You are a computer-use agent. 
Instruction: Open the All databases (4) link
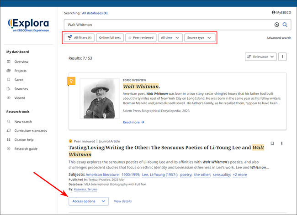pos(95,13)
